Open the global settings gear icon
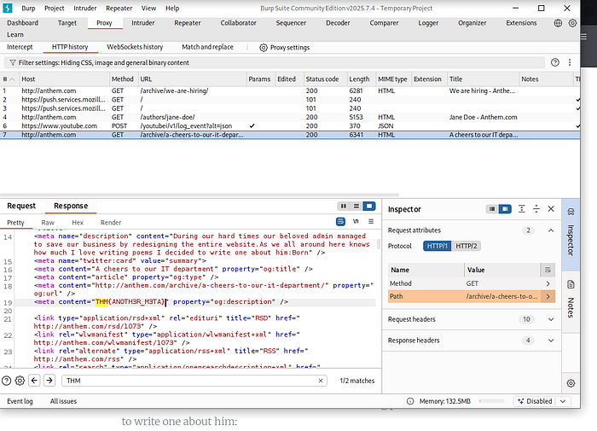This screenshot has height=431, width=597. (572, 23)
